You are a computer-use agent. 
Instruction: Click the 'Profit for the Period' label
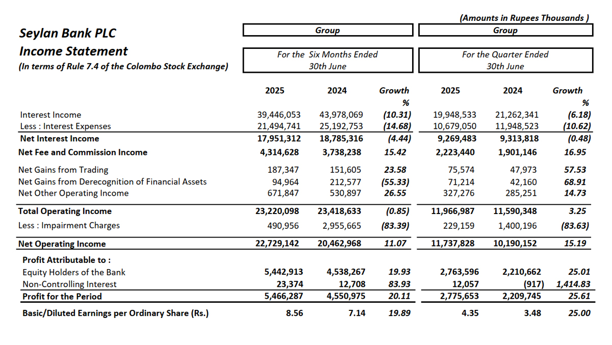coord(62,296)
